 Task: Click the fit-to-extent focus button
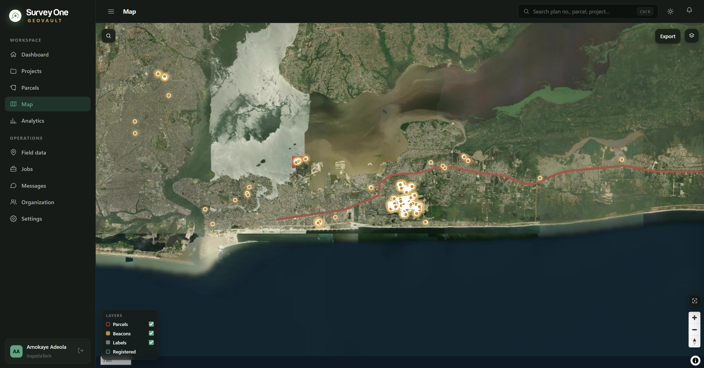click(x=694, y=301)
